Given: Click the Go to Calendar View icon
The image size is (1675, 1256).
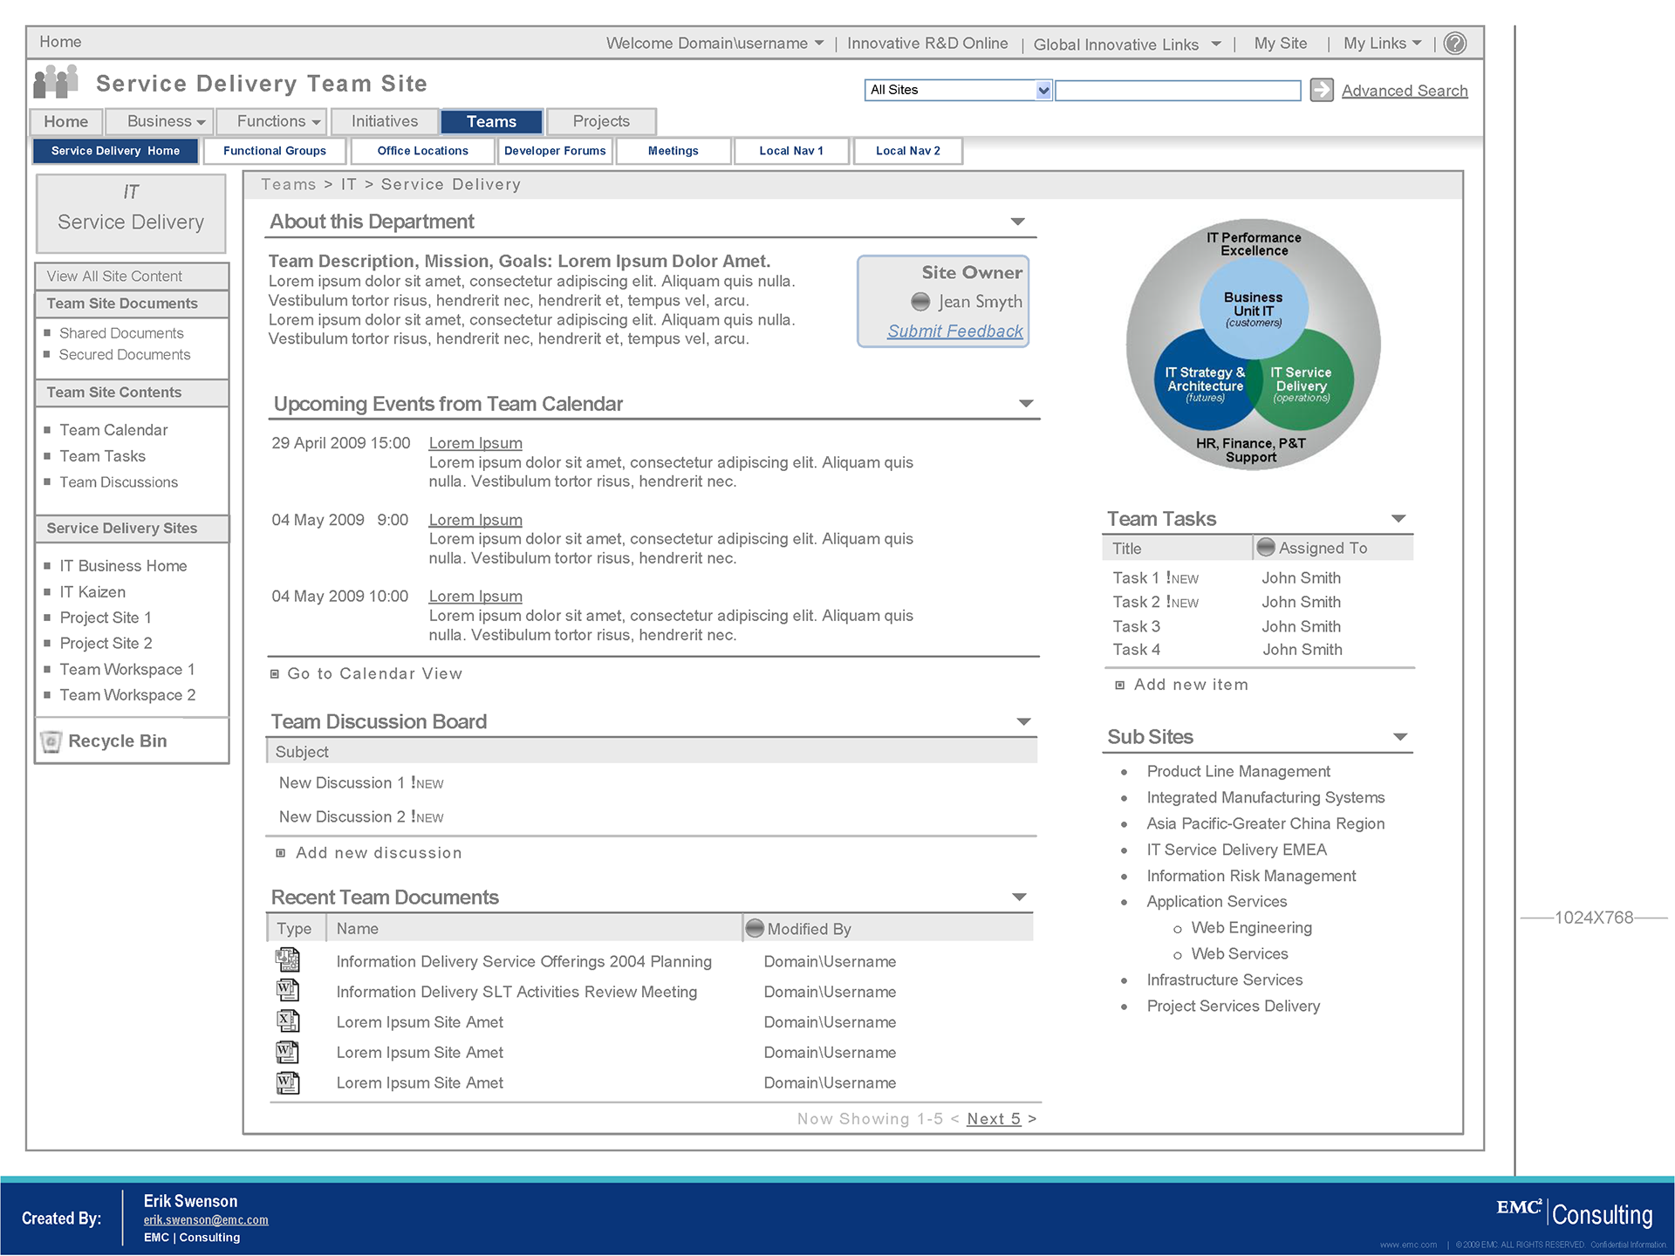Looking at the screenshot, I should click(x=275, y=674).
